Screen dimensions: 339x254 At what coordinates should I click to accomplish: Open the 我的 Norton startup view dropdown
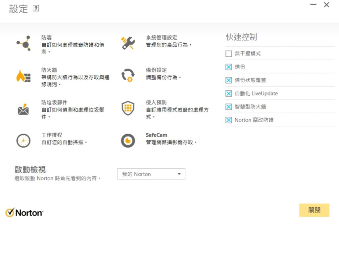151,174
